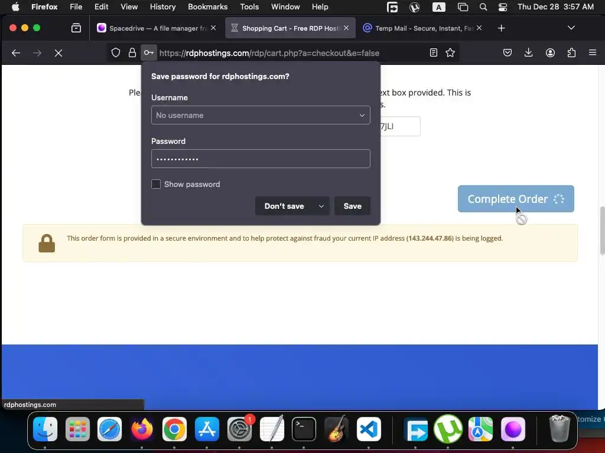Screen dimensions: 605x453
Task: Click the password key icon in address bar
Action: tap(148, 52)
